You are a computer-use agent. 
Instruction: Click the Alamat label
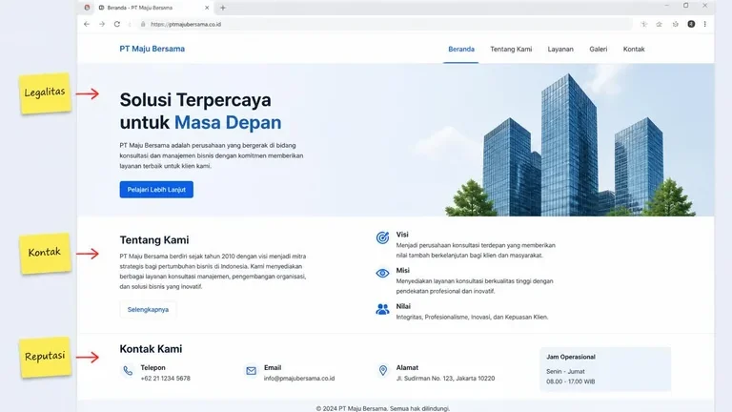[407, 367]
